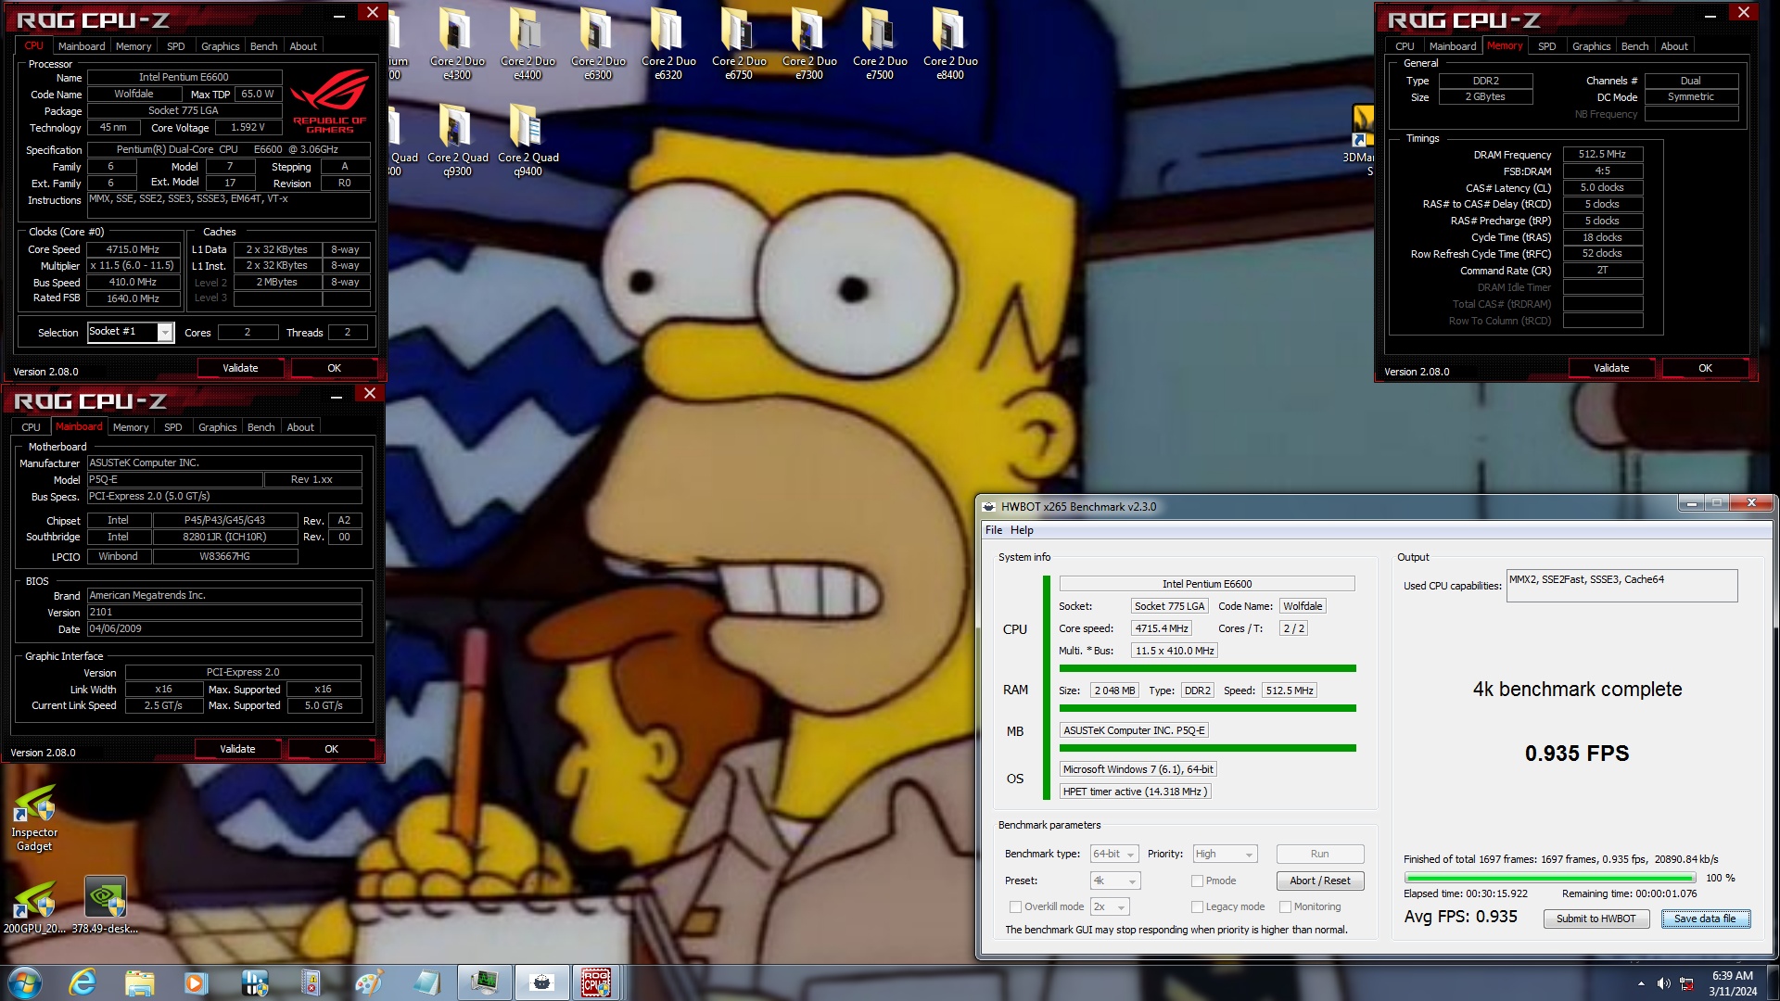1780x1001 pixels.
Task: Enable the Legacy mode checkbox
Action: click(x=1197, y=906)
